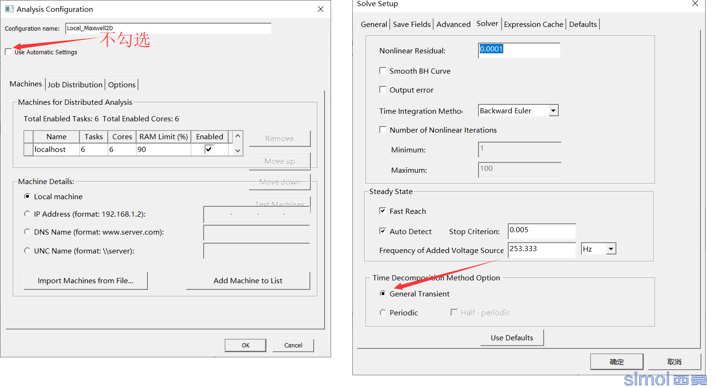716x388 pixels.
Task: Open the Time Integration Method dropdown
Action: coord(553,110)
